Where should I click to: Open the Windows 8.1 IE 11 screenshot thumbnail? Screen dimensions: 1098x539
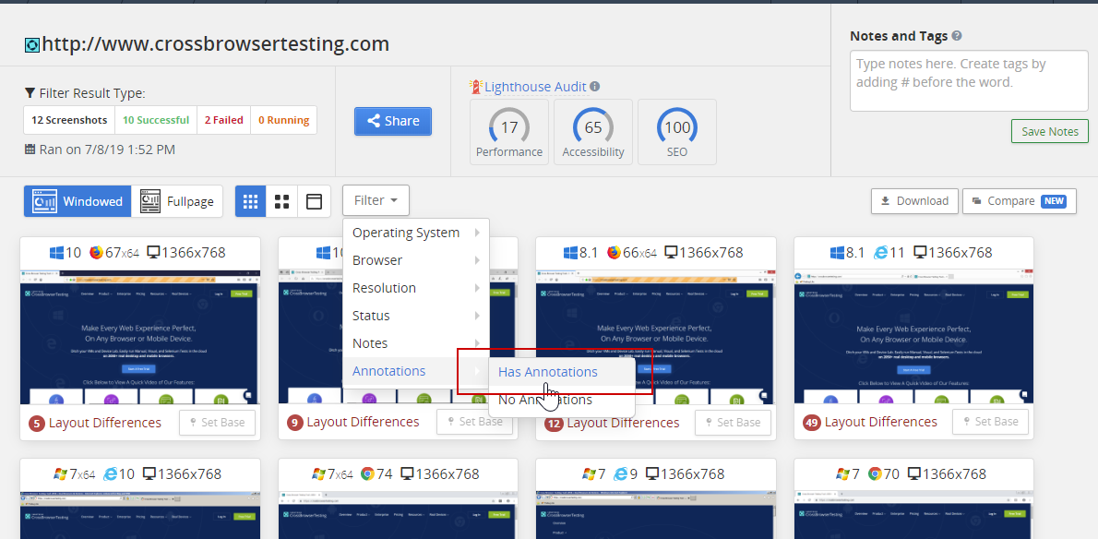[x=913, y=338]
